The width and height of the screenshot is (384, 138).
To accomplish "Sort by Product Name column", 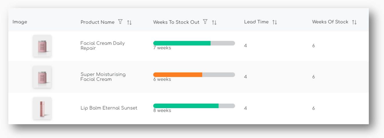I will pyautogui.click(x=130, y=22).
